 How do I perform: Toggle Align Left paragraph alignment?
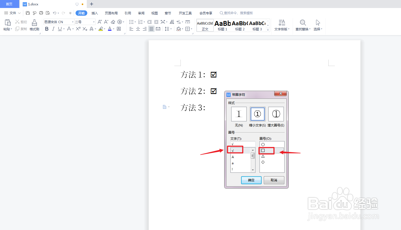pyautogui.click(x=131, y=29)
